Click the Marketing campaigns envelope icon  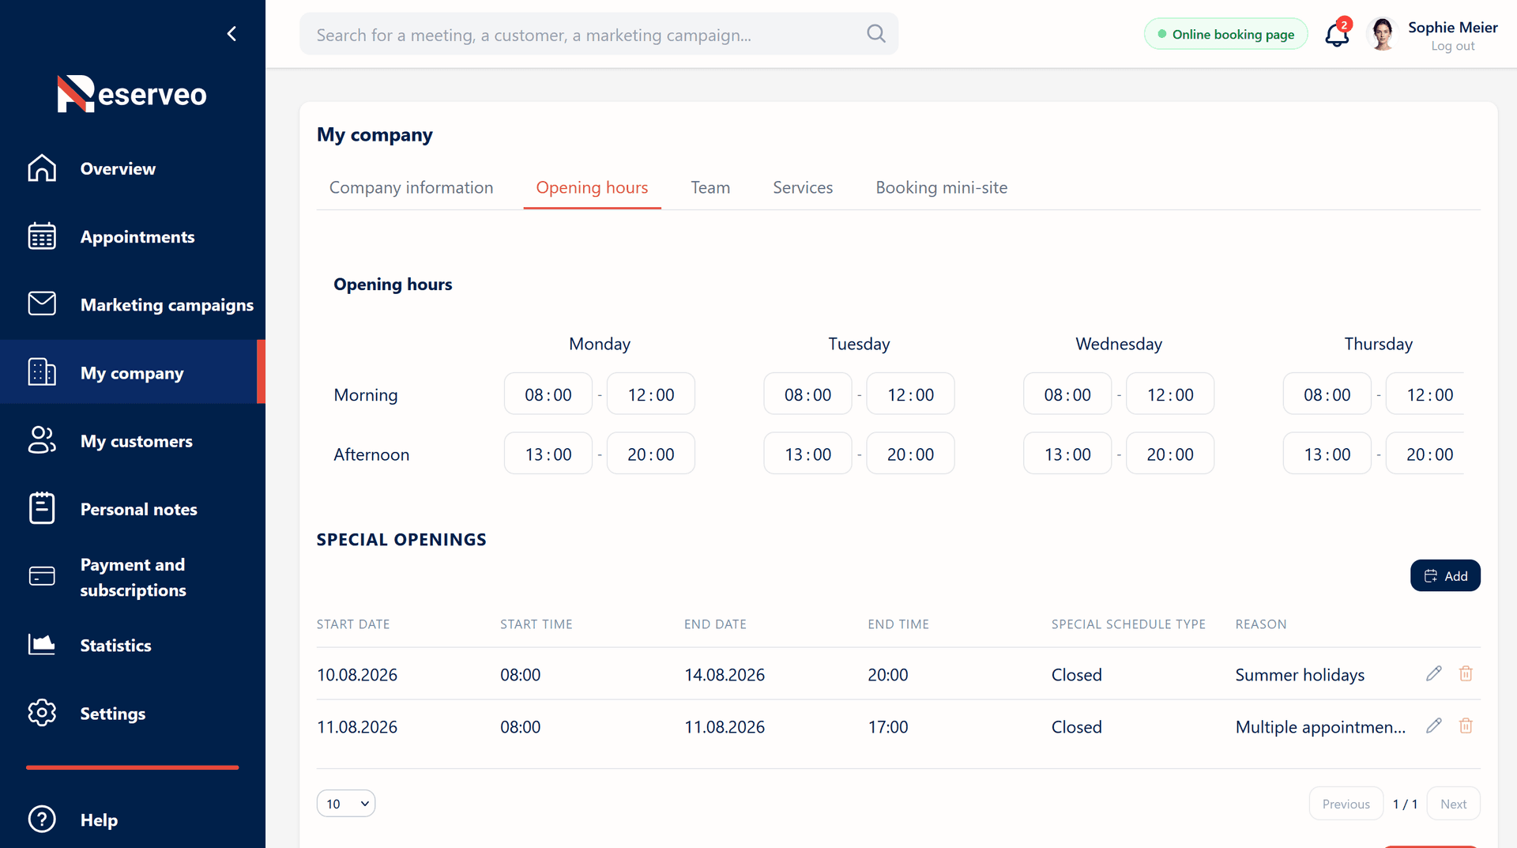(x=42, y=303)
